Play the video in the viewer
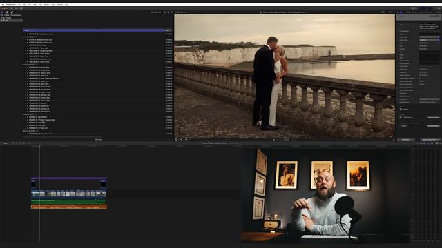This screenshot has width=442, height=248. [x=274, y=139]
